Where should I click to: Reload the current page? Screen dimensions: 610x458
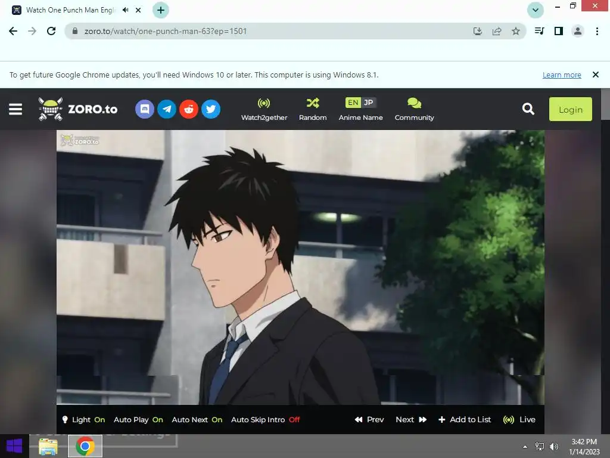(51, 31)
